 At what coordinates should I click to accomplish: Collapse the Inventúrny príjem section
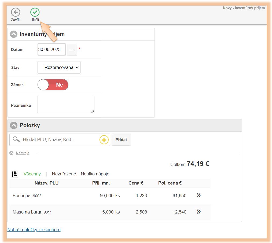click(14, 34)
